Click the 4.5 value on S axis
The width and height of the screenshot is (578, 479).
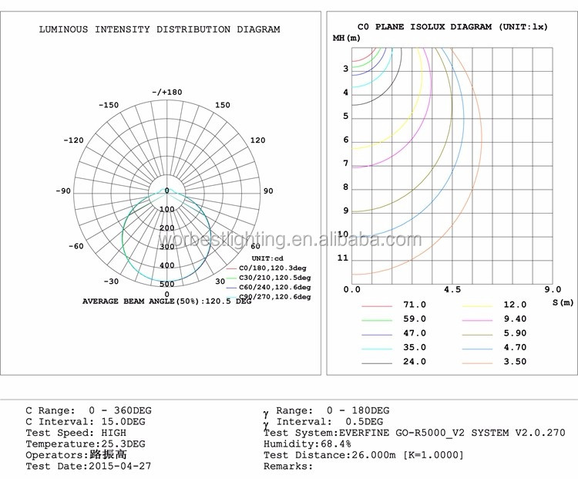[x=452, y=289]
